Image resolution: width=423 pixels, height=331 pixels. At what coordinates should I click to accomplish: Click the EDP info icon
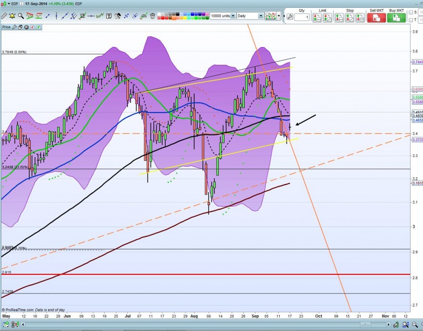tap(21, 4)
